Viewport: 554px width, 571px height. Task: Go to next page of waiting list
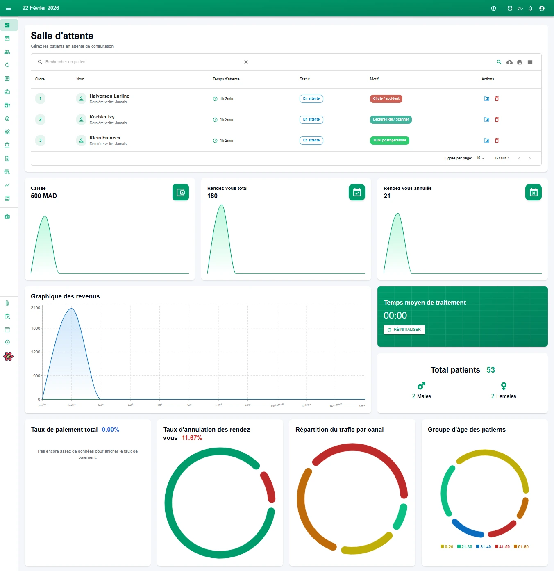tap(529, 158)
